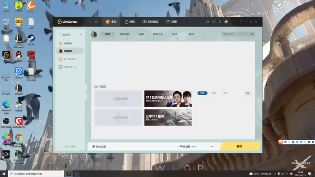Screen dimensions: 315x177
Task: Expand the server selector chevron
Action: pos(212,146)
